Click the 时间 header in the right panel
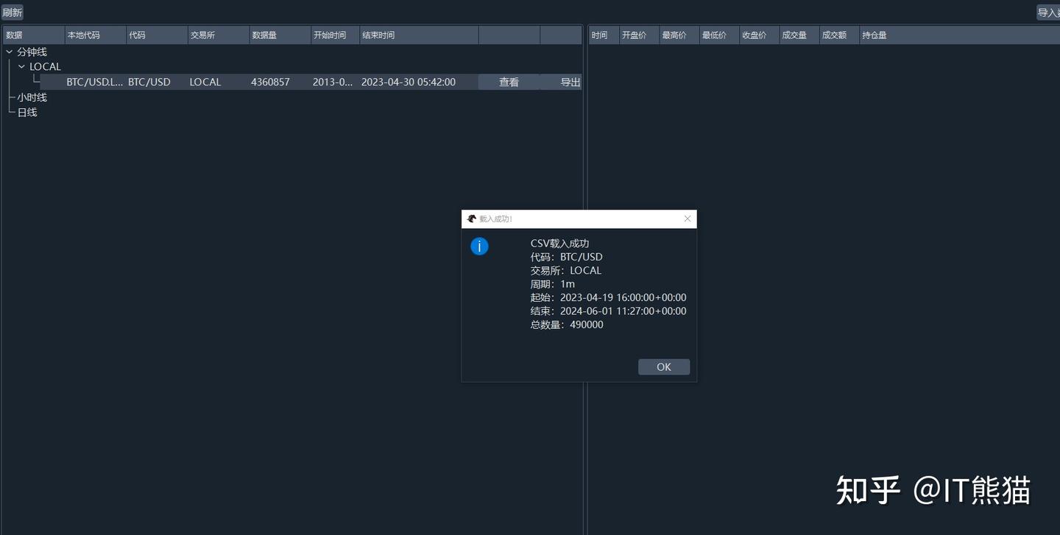Screen dimensions: 1060x535 (598, 35)
